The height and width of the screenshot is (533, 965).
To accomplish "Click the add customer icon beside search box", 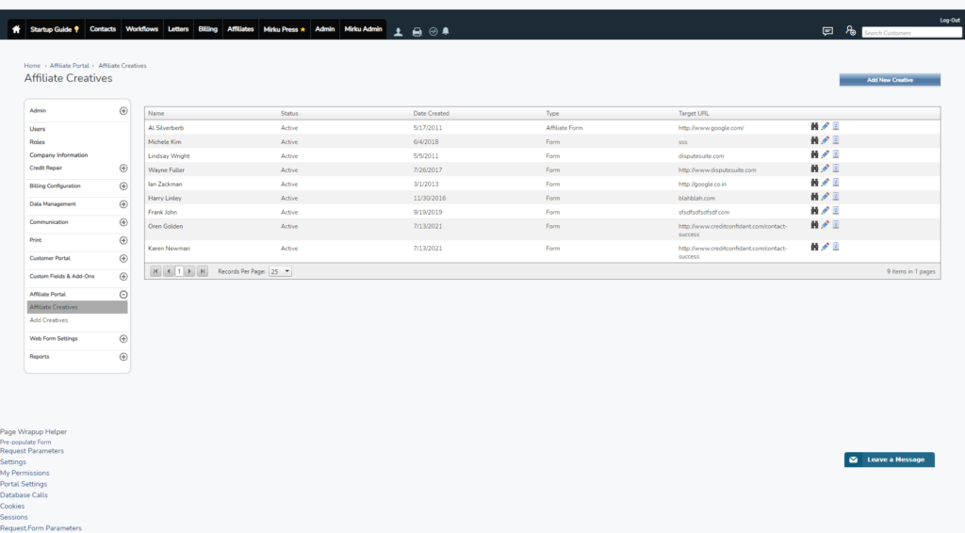I will [x=850, y=31].
